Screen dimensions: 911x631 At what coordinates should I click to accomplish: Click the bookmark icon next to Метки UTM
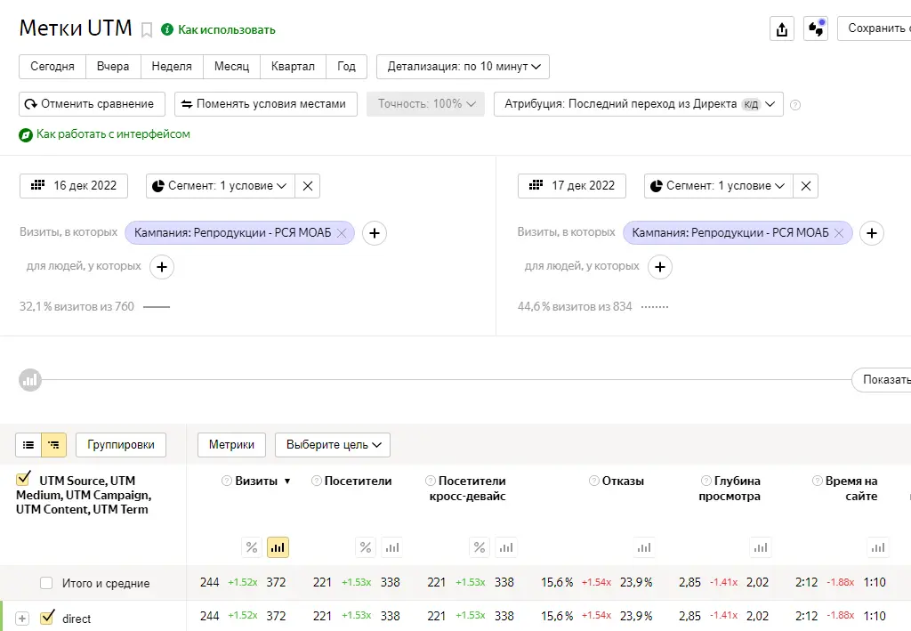click(148, 29)
